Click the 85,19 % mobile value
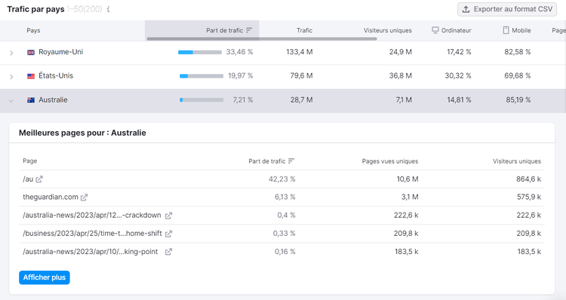566x300 pixels. pos(518,100)
